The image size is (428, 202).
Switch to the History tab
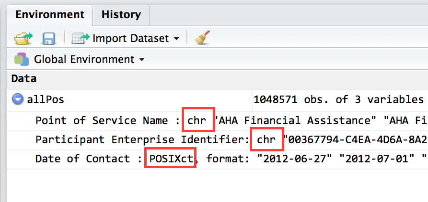point(121,14)
